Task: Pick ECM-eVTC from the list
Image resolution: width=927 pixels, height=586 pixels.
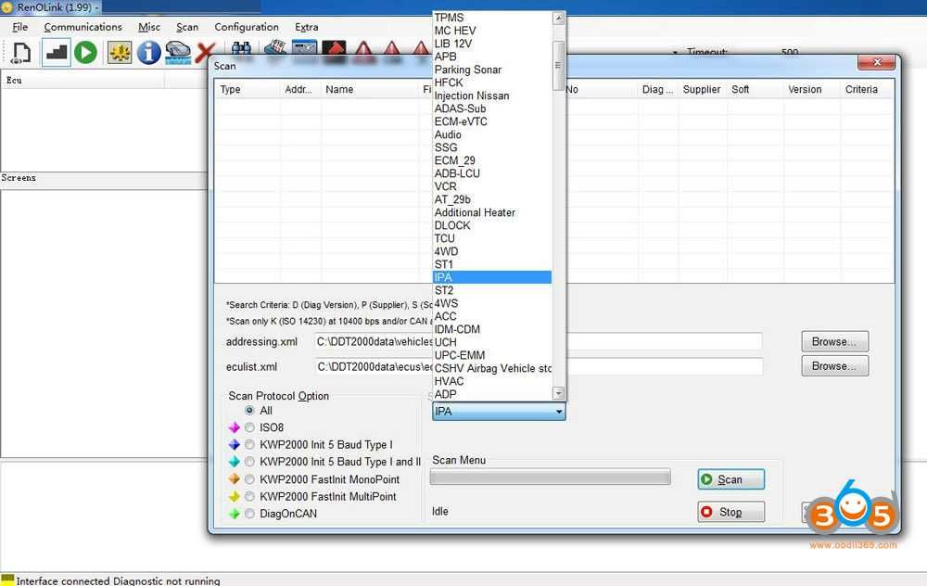Action: pos(492,121)
